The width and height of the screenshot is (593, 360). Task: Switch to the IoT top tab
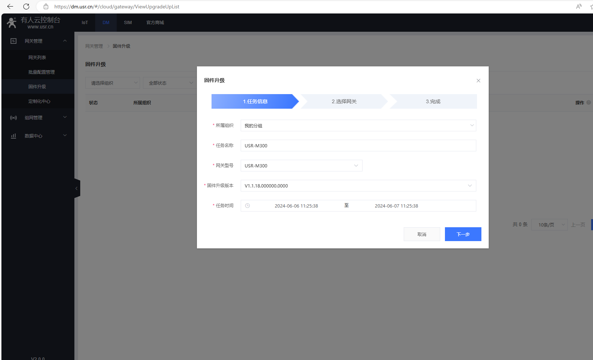(x=85, y=23)
